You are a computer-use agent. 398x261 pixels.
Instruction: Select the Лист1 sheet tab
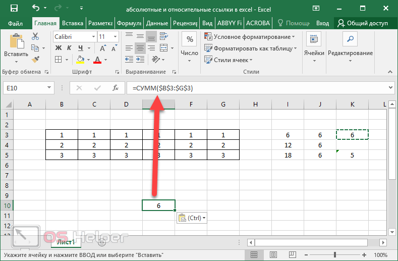(x=66, y=242)
